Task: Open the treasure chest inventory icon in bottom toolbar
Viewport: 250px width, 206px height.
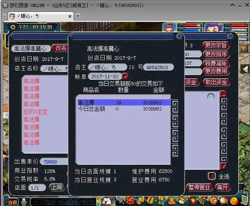Action: point(131,201)
